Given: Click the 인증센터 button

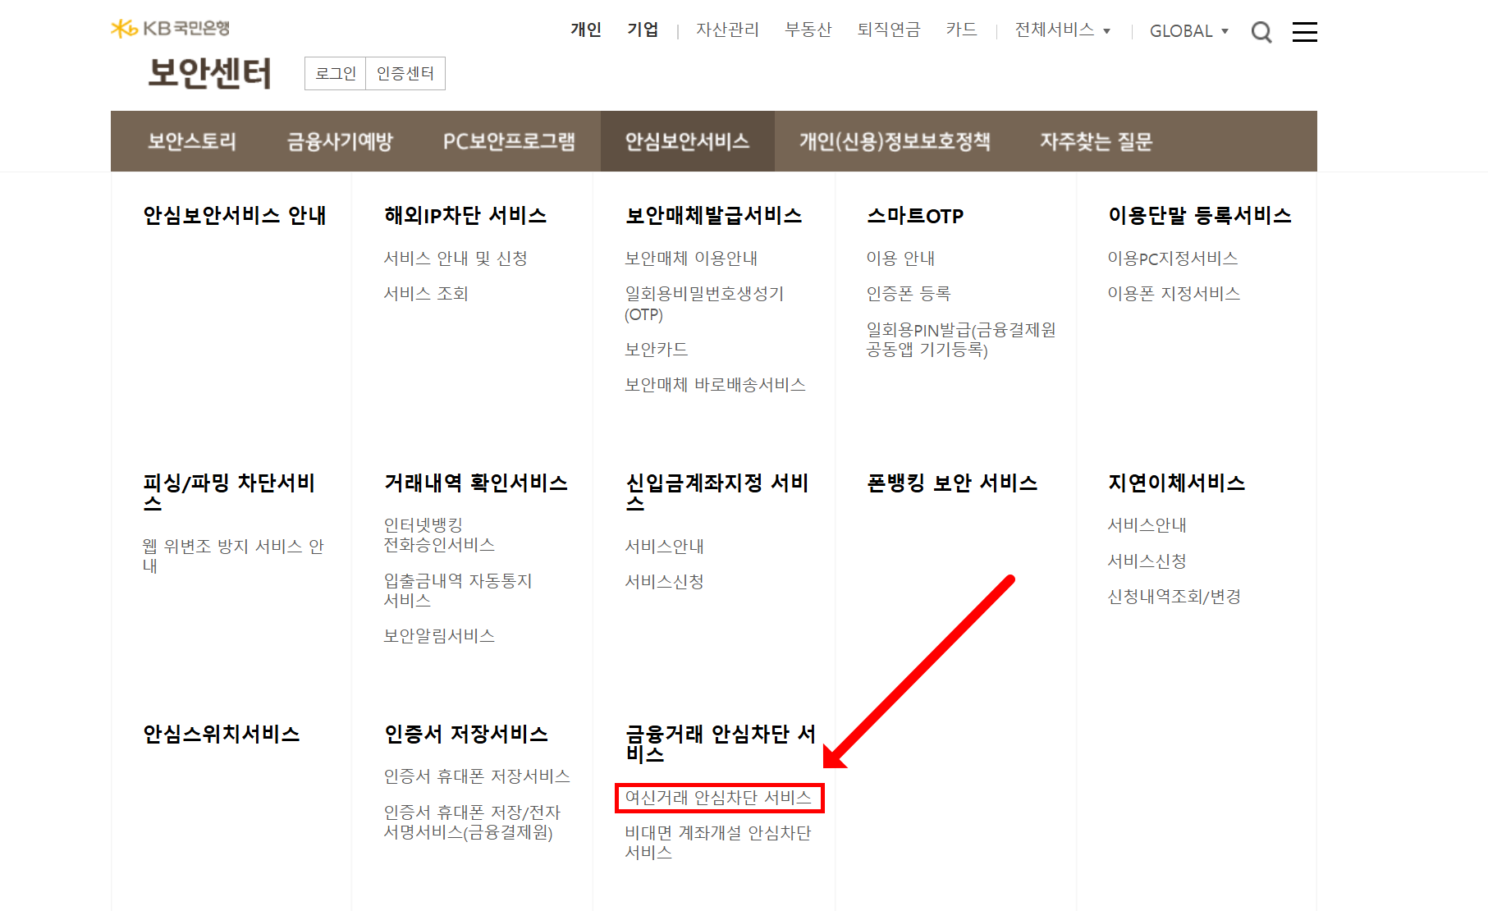Looking at the screenshot, I should (x=405, y=73).
